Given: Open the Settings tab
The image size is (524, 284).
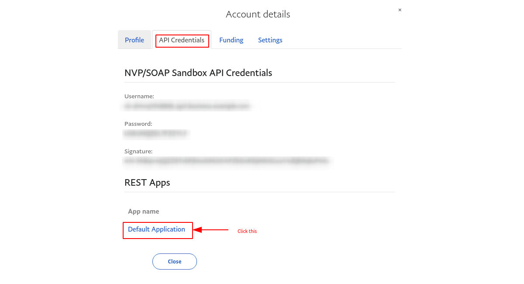Looking at the screenshot, I should pos(270,40).
